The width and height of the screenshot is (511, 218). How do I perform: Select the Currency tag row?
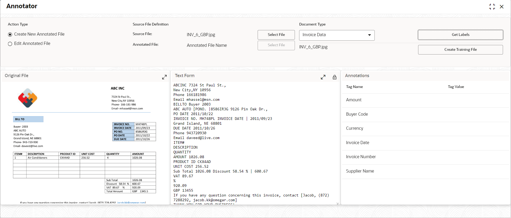click(x=426, y=128)
